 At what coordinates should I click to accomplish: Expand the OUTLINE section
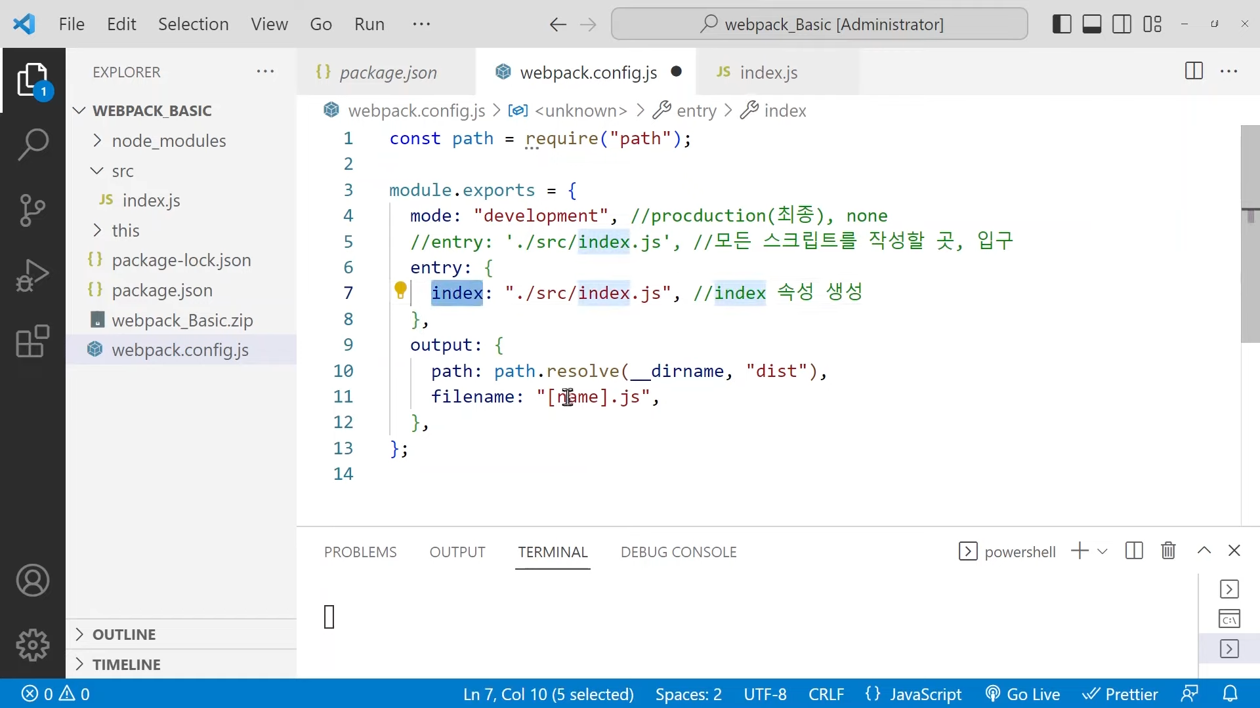[124, 635]
